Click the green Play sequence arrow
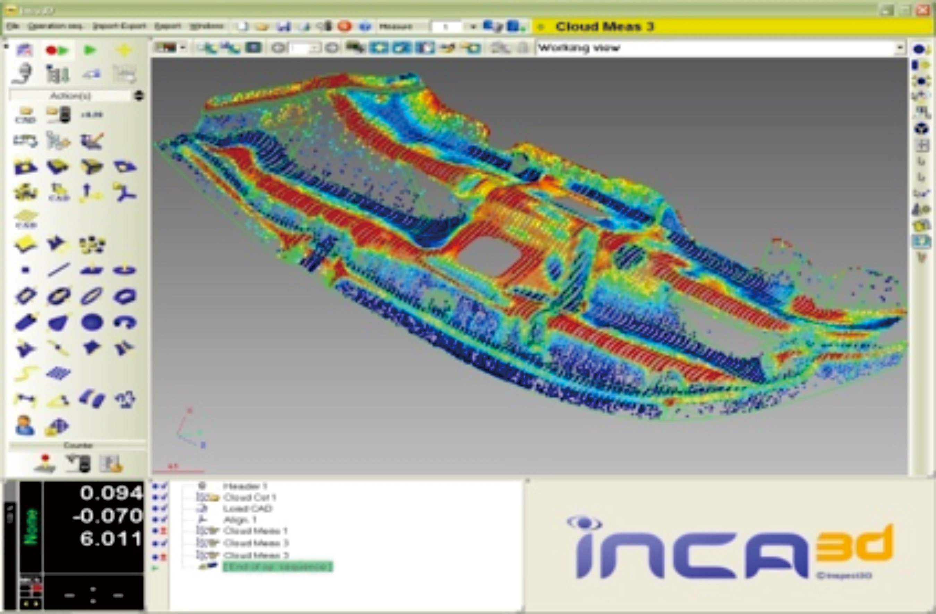Viewport: 936px width, 614px height. pyautogui.click(x=90, y=50)
